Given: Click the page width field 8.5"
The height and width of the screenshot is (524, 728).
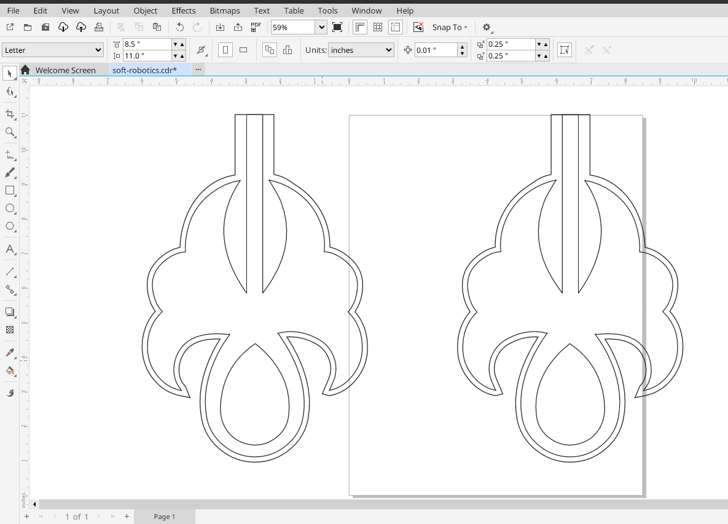Looking at the screenshot, I should coord(147,44).
